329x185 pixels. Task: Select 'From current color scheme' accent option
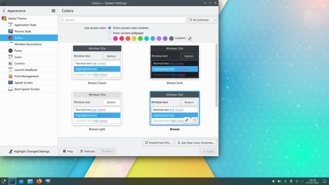click(x=109, y=28)
